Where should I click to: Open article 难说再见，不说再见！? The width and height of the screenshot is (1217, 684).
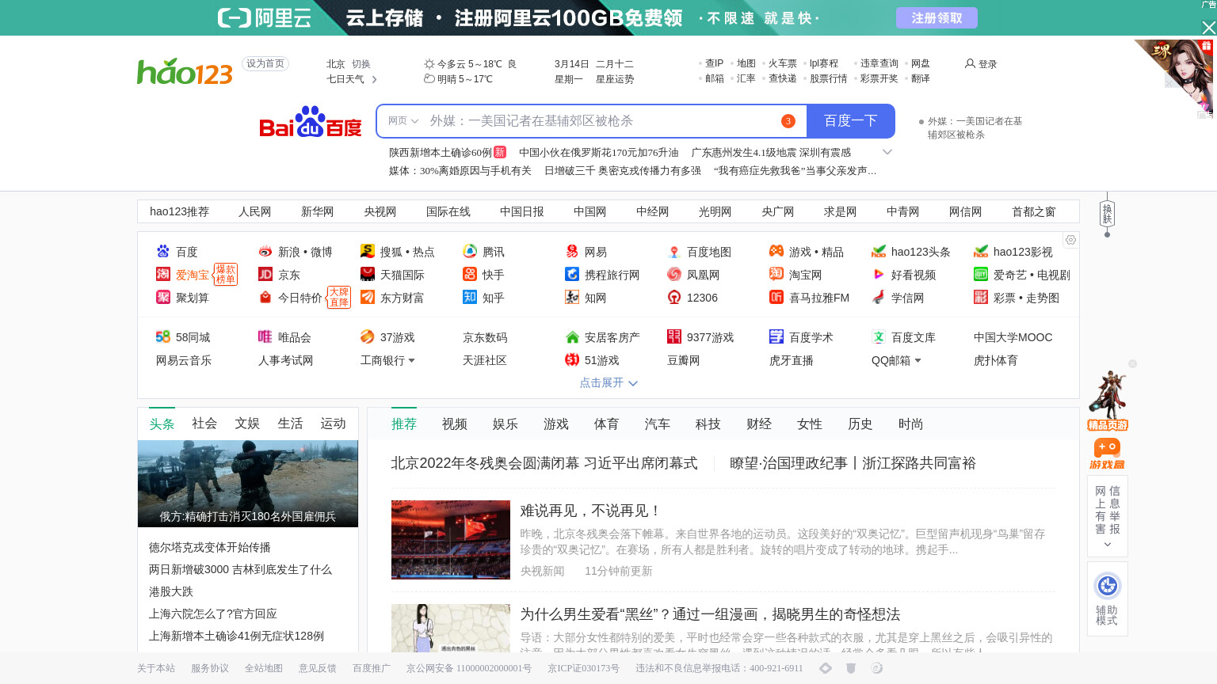591,511
